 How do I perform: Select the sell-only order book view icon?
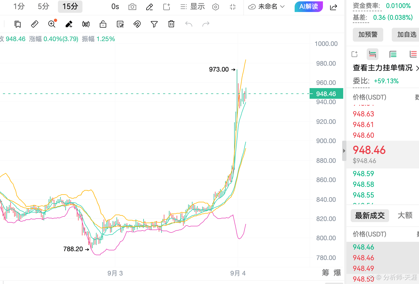tap(413, 54)
